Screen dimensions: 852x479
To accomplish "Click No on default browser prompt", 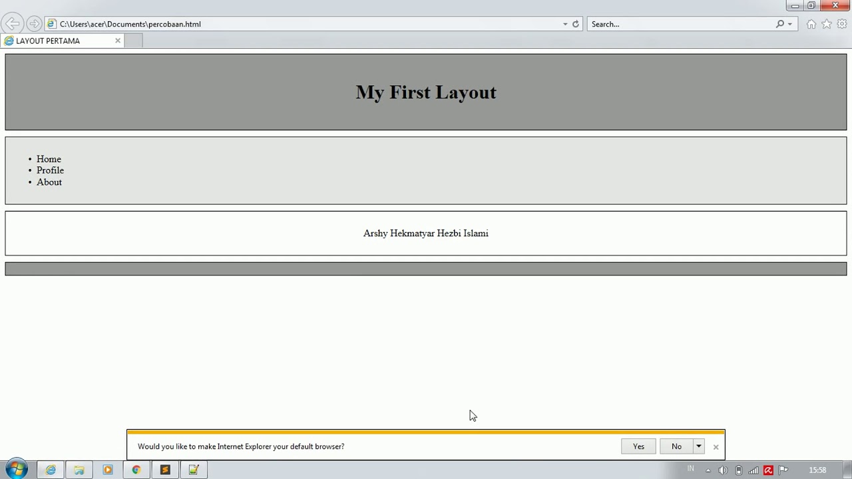I will [x=676, y=446].
